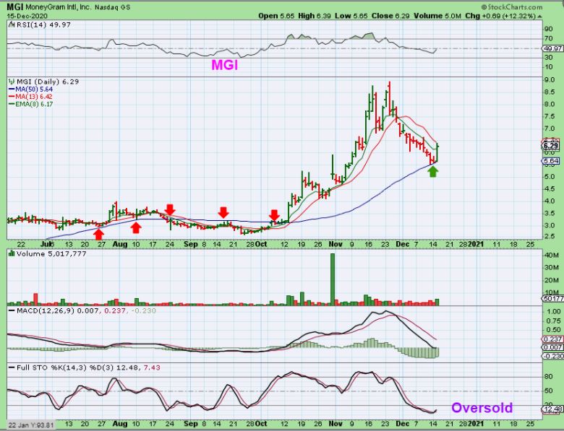Click the 12.48 stochastic value tag on the right axis

coord(552,409)
